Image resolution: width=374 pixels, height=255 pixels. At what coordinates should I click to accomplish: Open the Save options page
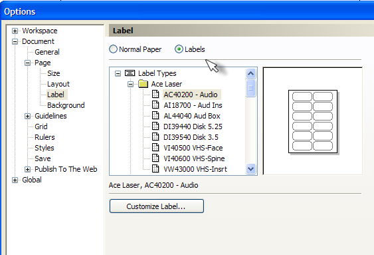pos(43,158)
